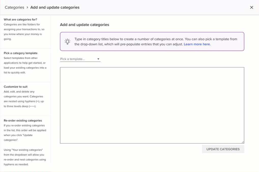Viewport: 259px width, 172px height.
Task: Select the "Re-order existing categories" sidebar heading
Action: 23,121
